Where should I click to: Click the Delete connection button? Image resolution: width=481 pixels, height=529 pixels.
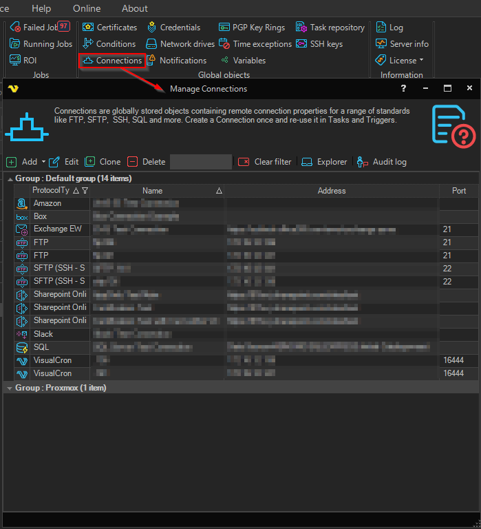147,162
